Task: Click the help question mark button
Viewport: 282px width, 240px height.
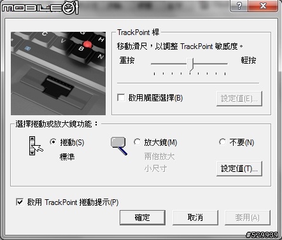Action: tap(239, 6)
